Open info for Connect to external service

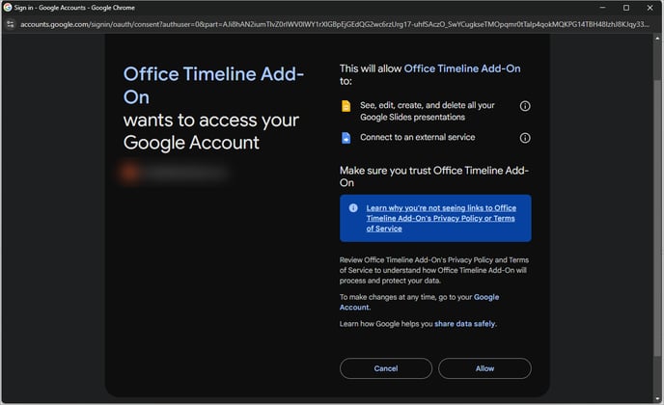pos(525,138)
